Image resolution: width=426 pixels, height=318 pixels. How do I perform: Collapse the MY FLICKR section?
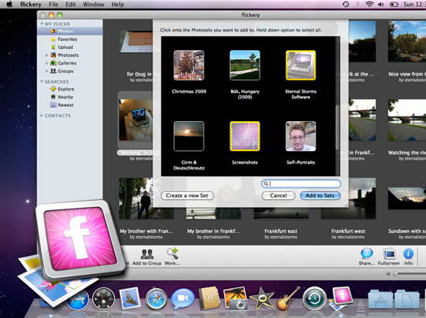(42, 24)
